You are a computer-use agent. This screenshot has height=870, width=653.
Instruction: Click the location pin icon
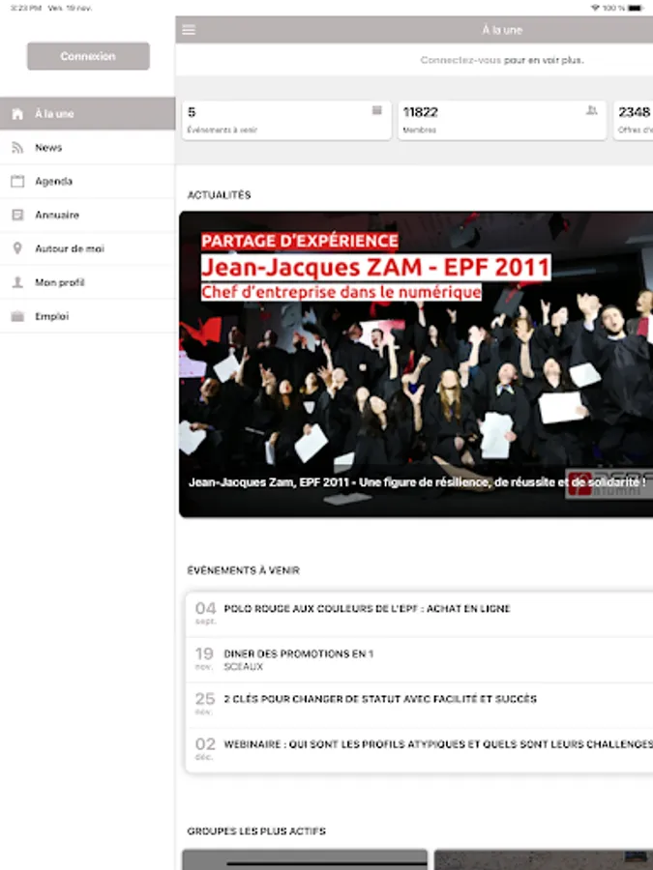[x=17, y=248]
